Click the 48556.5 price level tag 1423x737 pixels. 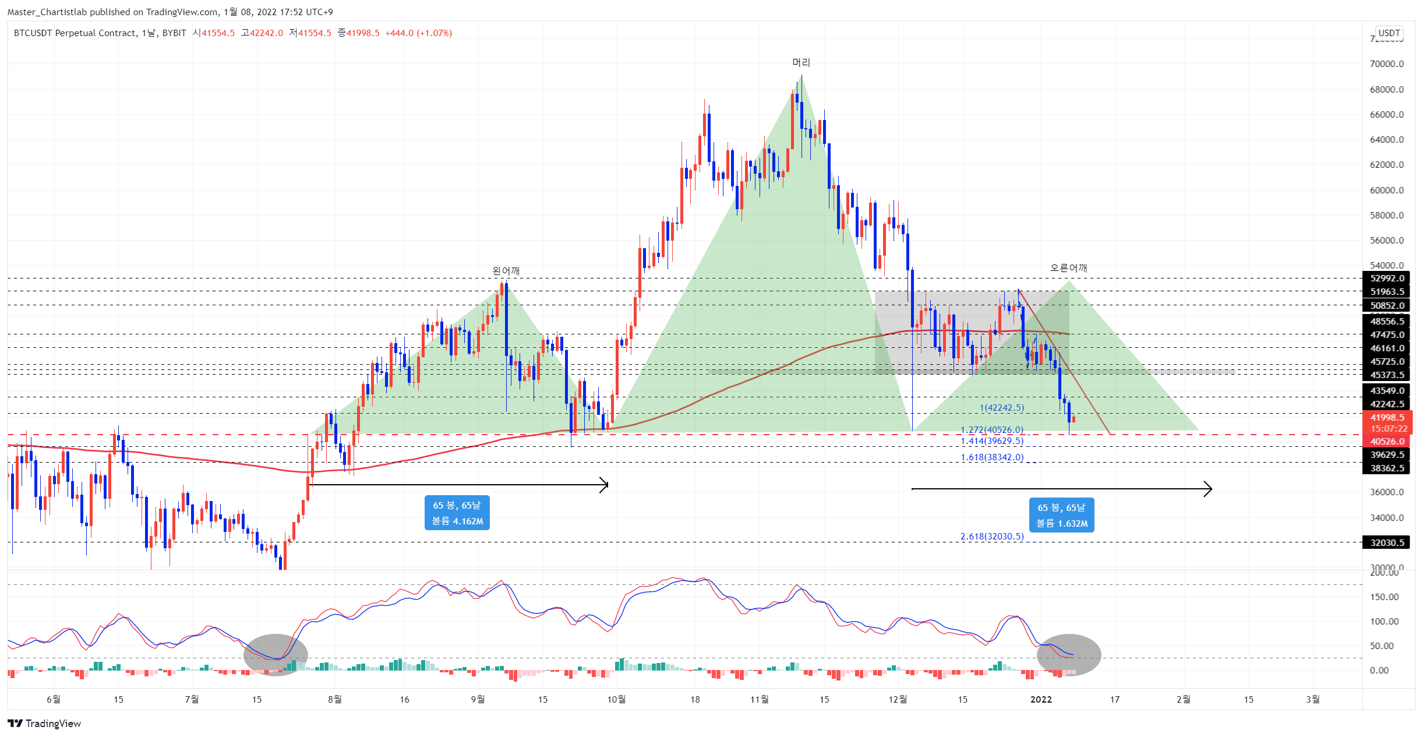coord(1386,322)
